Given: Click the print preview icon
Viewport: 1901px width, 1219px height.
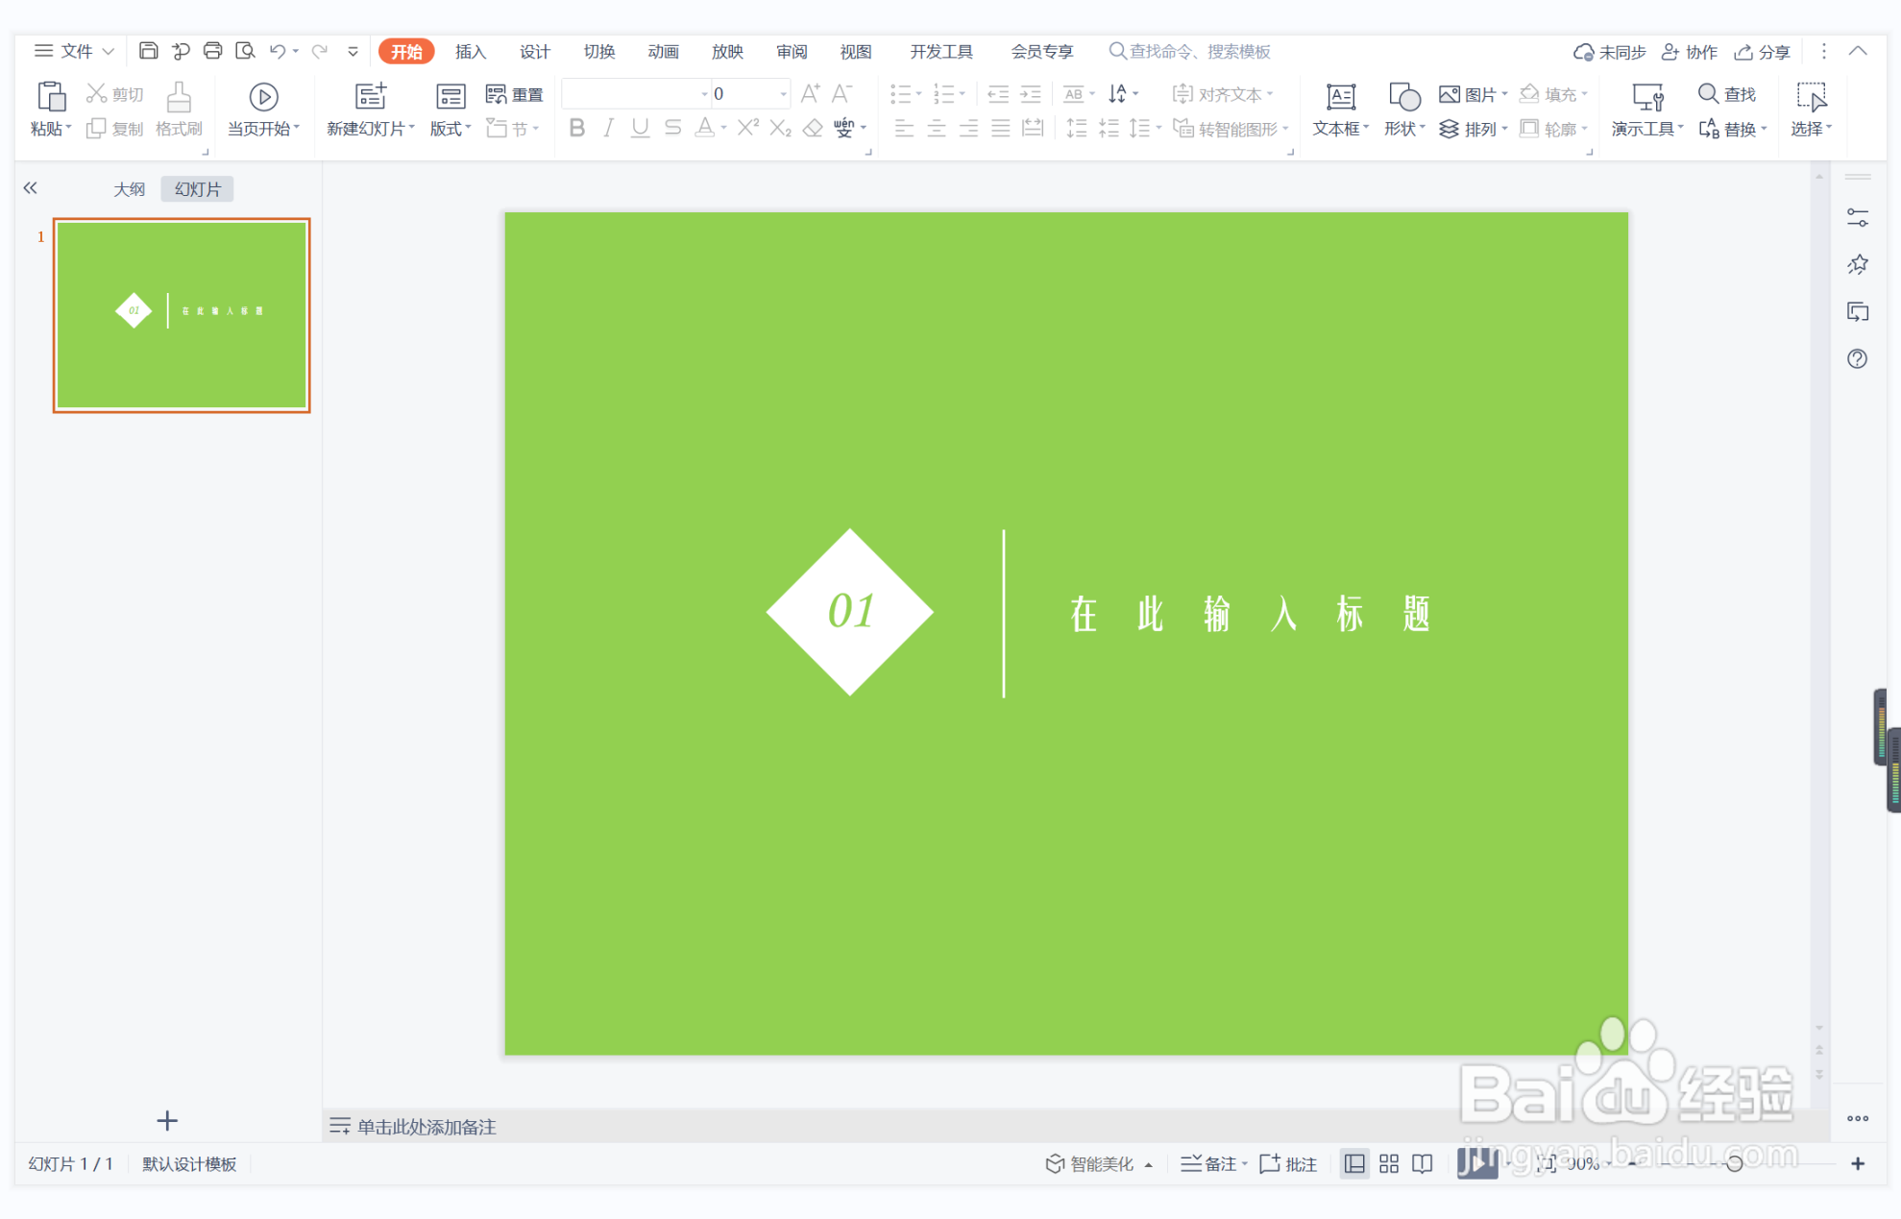Looking at the screenshot, I should click(x=245, y=51).
